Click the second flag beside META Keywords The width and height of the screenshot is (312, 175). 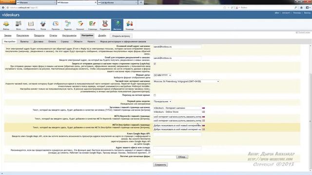[x=203, y=121]
